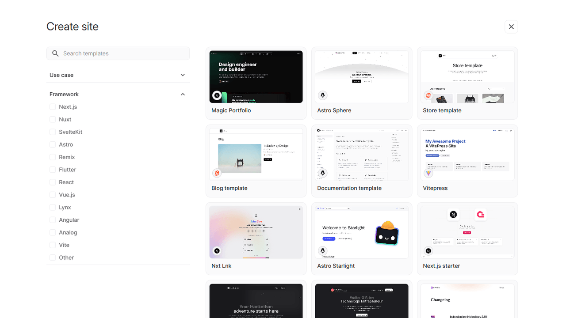Focus the Search templates field

click(x=124, y=53)
